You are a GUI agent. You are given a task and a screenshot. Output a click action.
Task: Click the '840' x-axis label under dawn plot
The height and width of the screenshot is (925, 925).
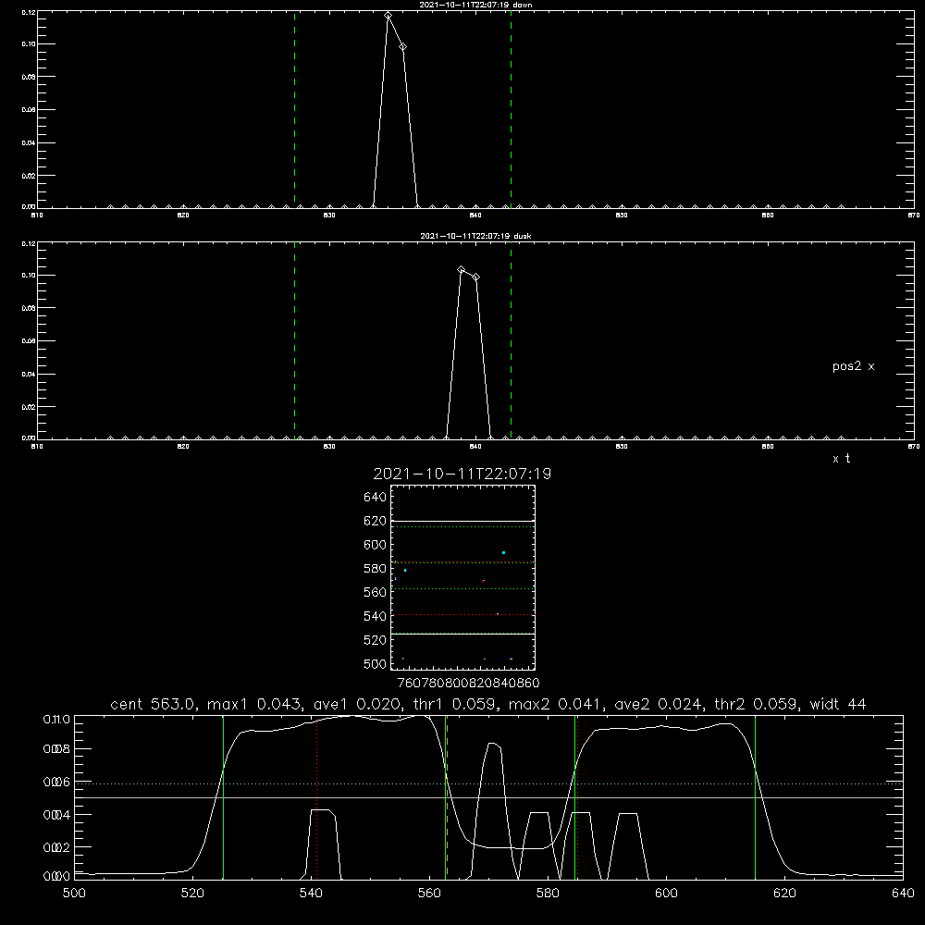475,216
